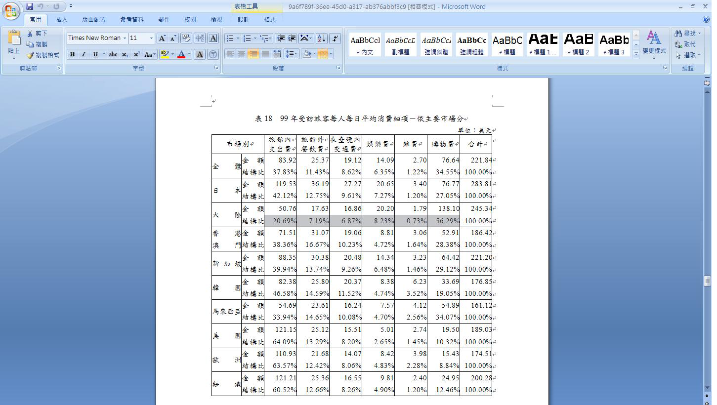This screenshot has height=405, width=717.
Task: Click the shading paint bucket
Action: 307,54
